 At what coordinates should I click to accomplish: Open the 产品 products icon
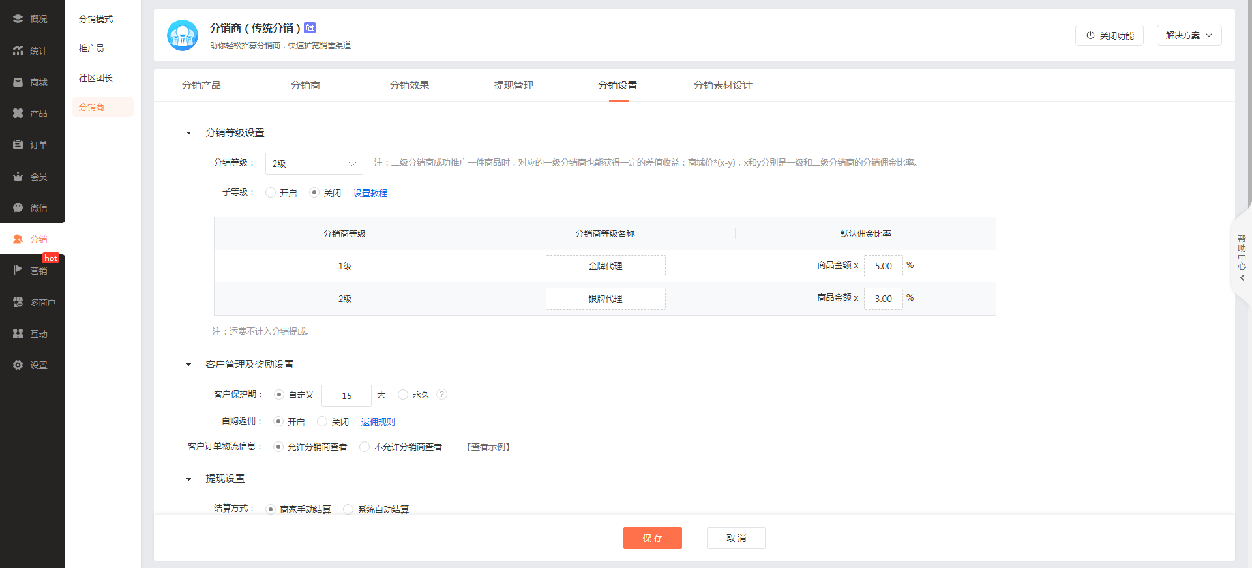click(18, 113)
